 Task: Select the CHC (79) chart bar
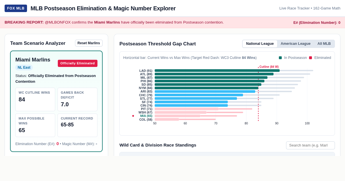point(199,95)
